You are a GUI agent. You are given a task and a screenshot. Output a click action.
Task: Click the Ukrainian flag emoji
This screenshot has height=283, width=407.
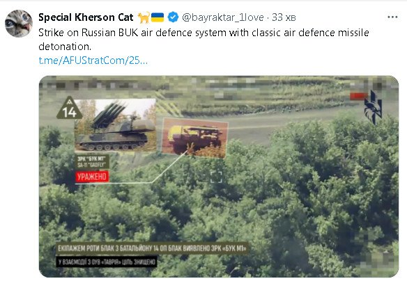click(158, 17)
